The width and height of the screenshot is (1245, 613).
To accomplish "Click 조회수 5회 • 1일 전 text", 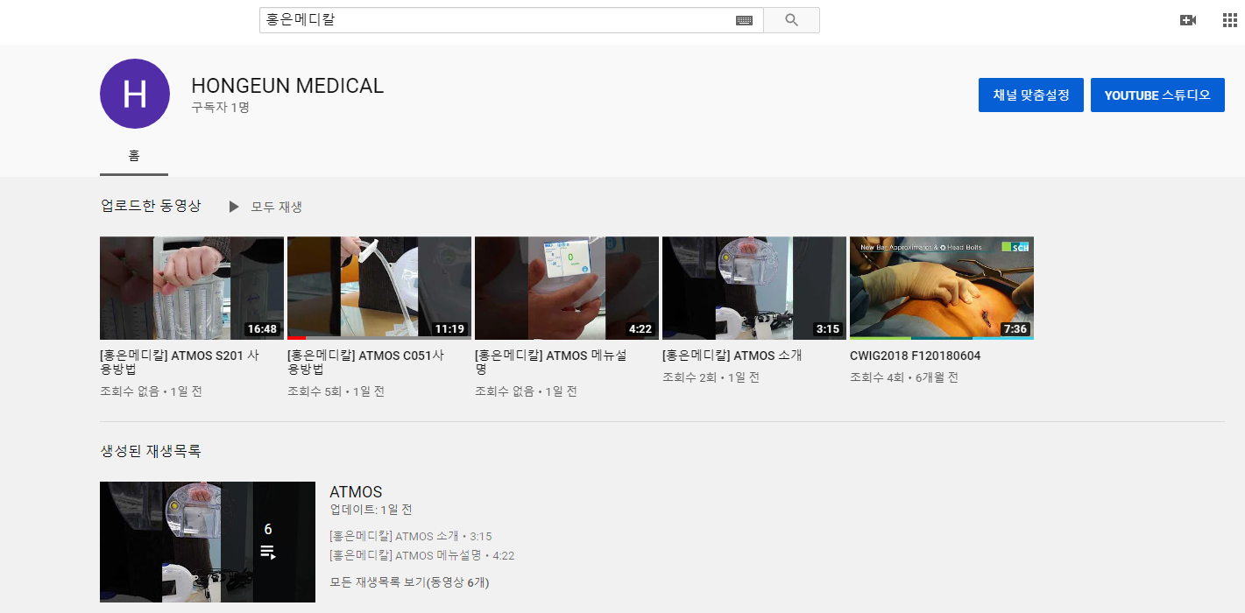I will tap(336, 391).
